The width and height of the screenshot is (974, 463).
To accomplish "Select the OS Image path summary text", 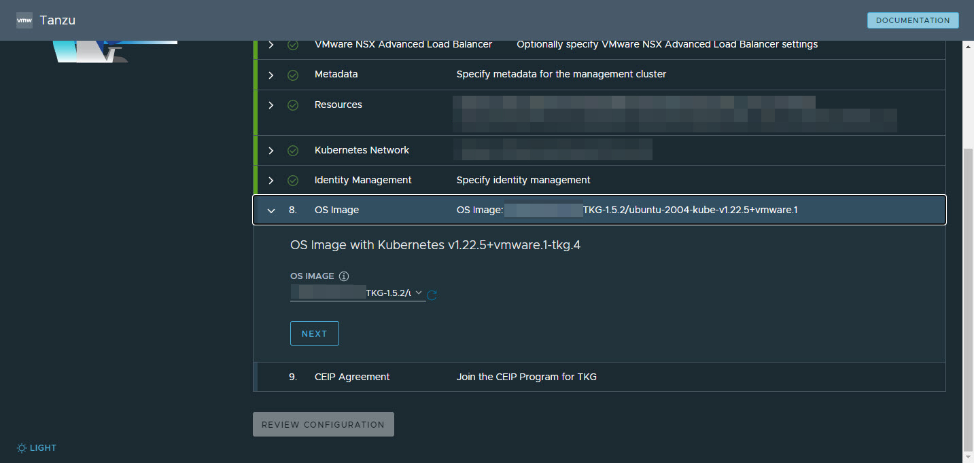I will (627, 210).
